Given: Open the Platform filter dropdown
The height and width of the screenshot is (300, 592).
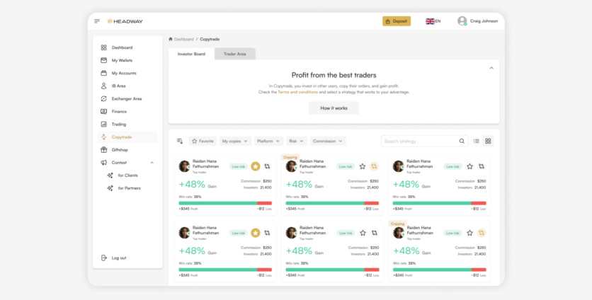Looking at the screenshot, I should pos(268,141).
